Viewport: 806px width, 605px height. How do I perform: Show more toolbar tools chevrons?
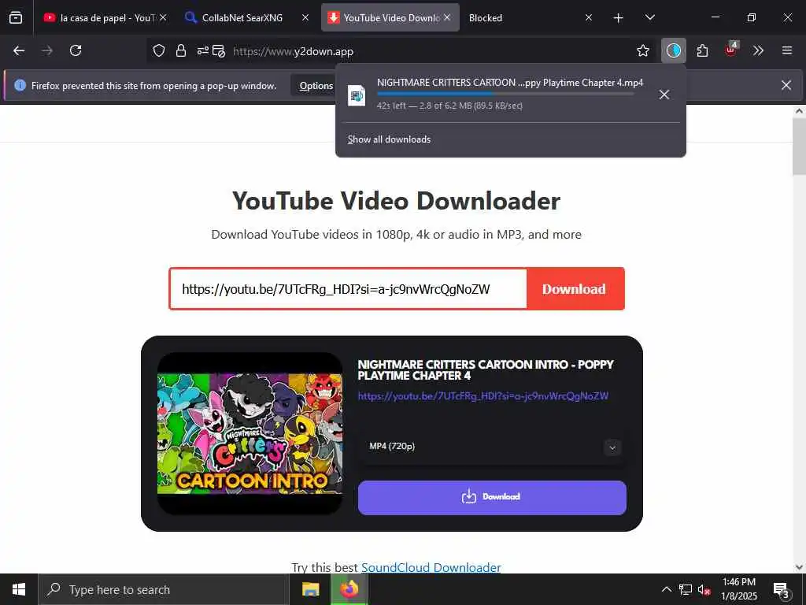point(758,50)
